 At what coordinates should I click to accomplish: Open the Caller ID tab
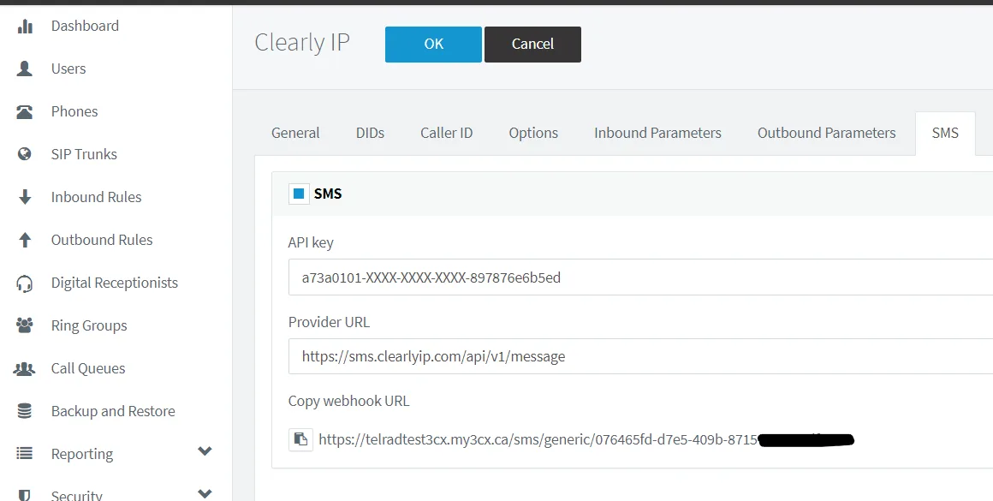pos(447,133)
